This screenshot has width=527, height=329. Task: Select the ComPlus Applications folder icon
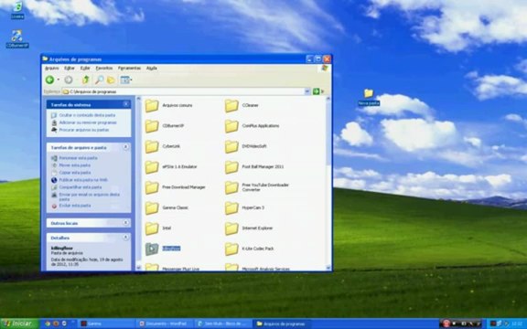click(x=231, y=126)
